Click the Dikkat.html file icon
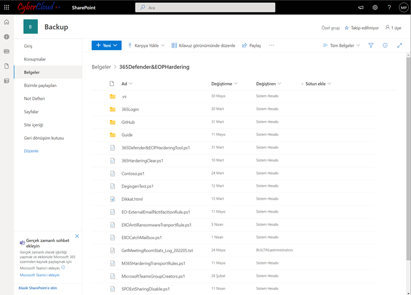 coord(112,199)
